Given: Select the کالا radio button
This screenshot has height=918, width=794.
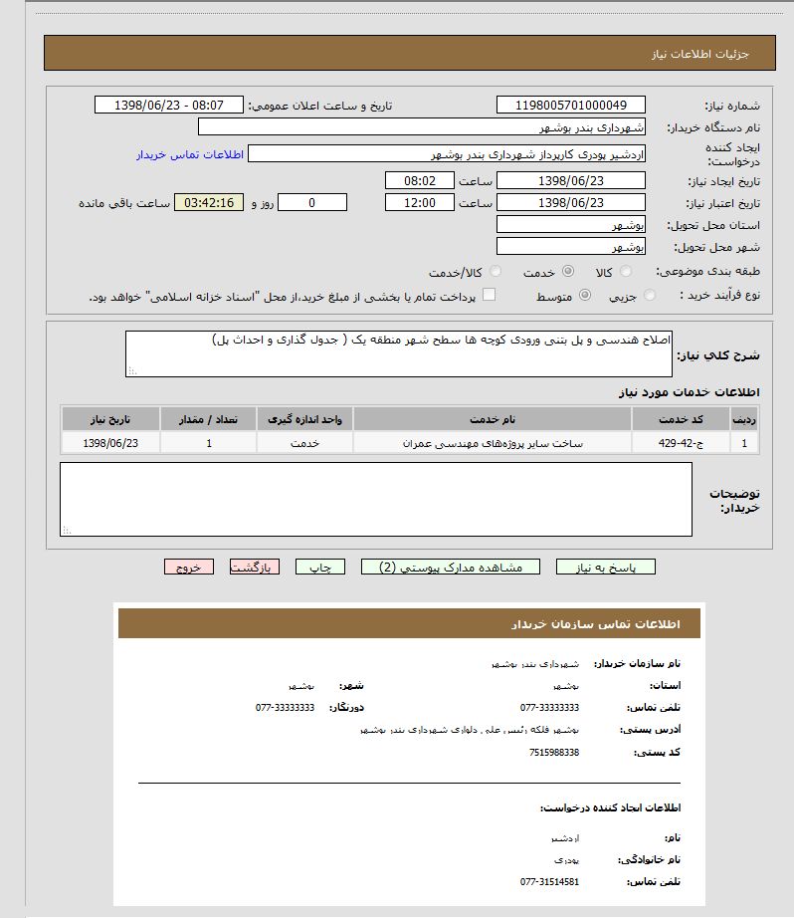Looking at the screenshot, I should tap(625, 272).
